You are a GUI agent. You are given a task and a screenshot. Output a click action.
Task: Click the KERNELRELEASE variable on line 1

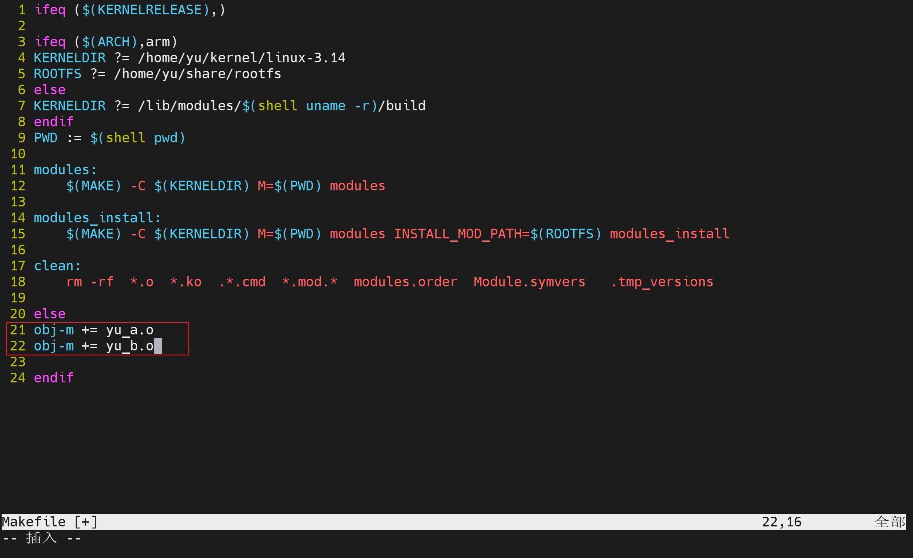pyautogui.click(x=149, y=10)
